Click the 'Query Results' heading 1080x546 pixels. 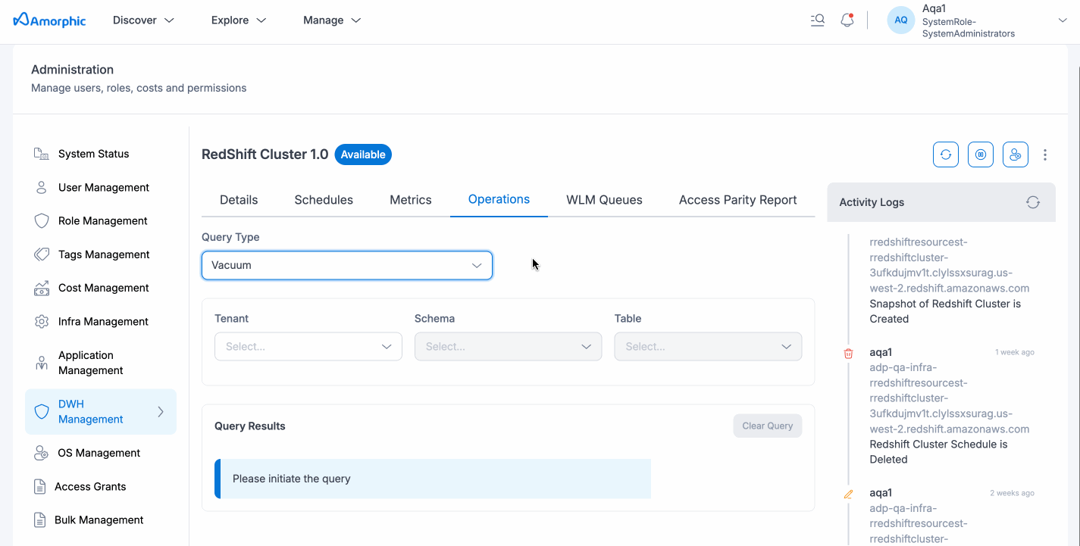[x=250, y=426]
